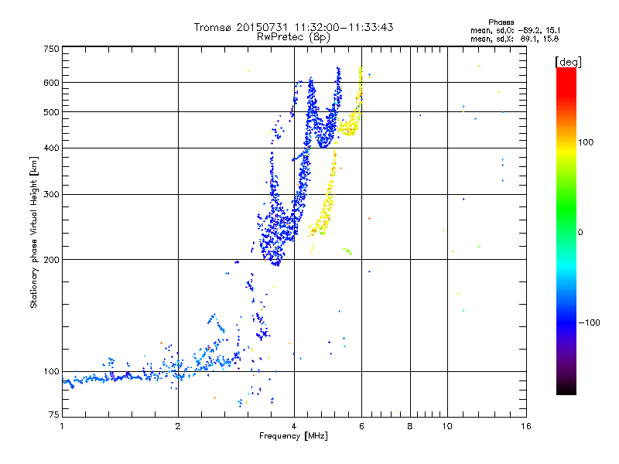Click the y-axis label "Stationary phase Virtual Height [km]"
The height and width of the screenshot is (464, 619).
(33, 232)
